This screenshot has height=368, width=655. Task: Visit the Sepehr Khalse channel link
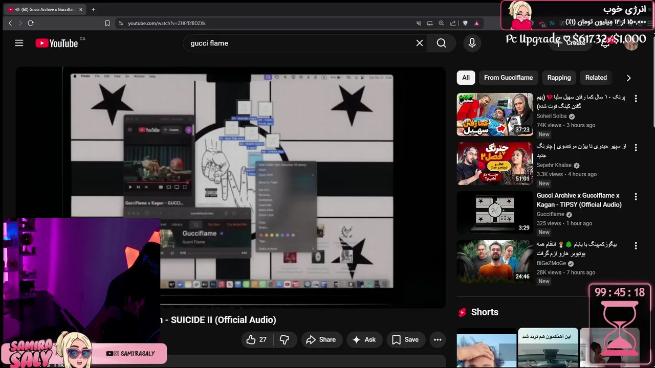coord(554,165)
